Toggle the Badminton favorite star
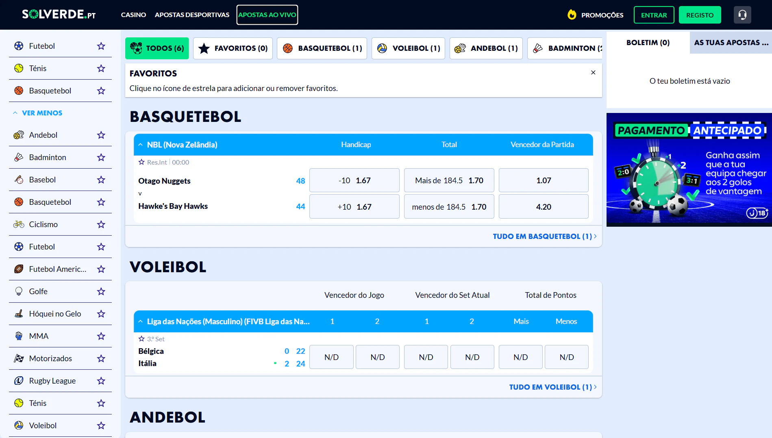Screen dimensions: 772x438 pos(101,157)
